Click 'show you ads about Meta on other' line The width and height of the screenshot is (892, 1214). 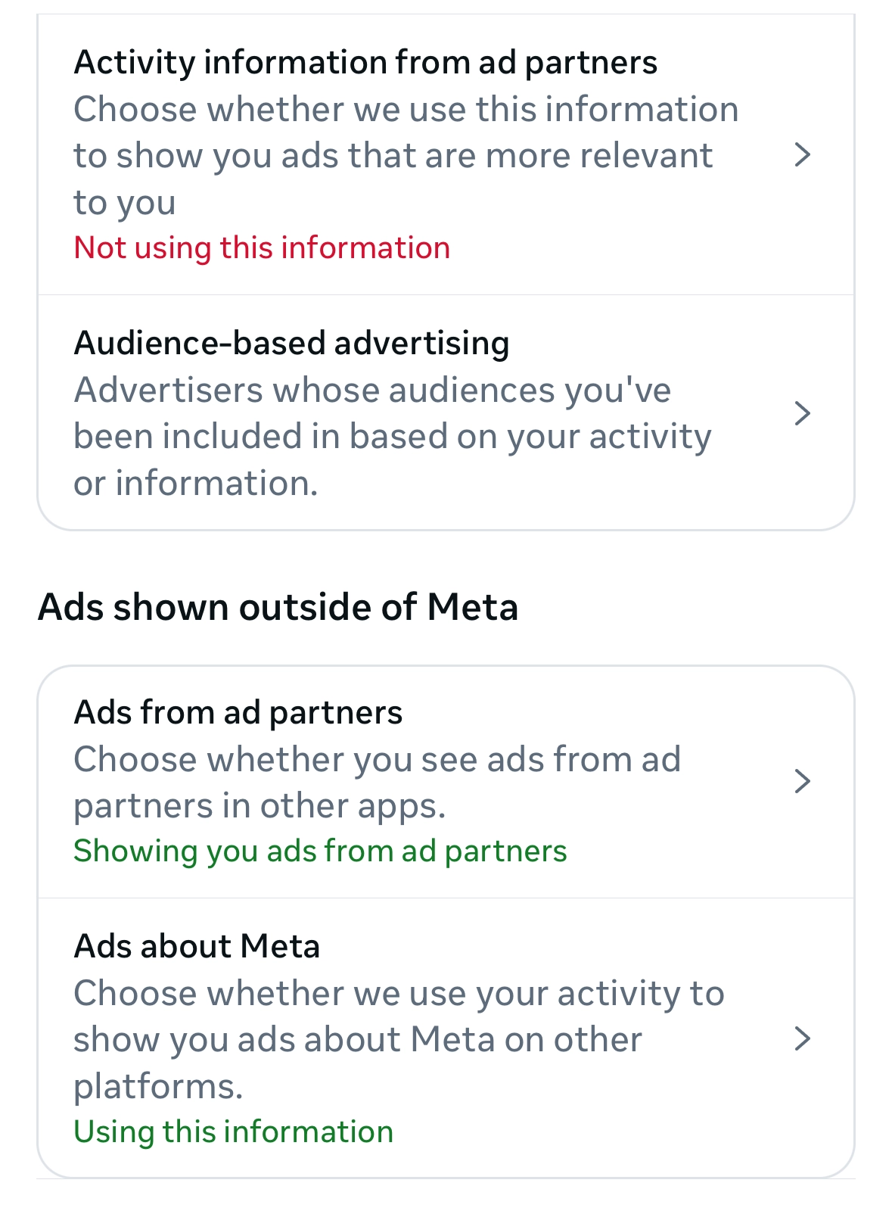pyautogui.click(x=357, y=1040)
